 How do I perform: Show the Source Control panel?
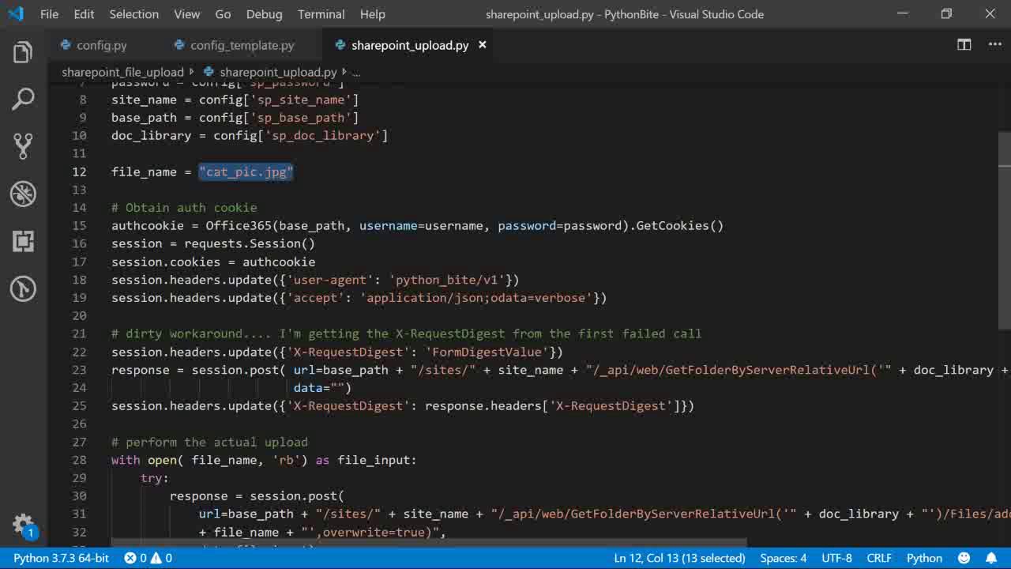click(x=23, y=146)
